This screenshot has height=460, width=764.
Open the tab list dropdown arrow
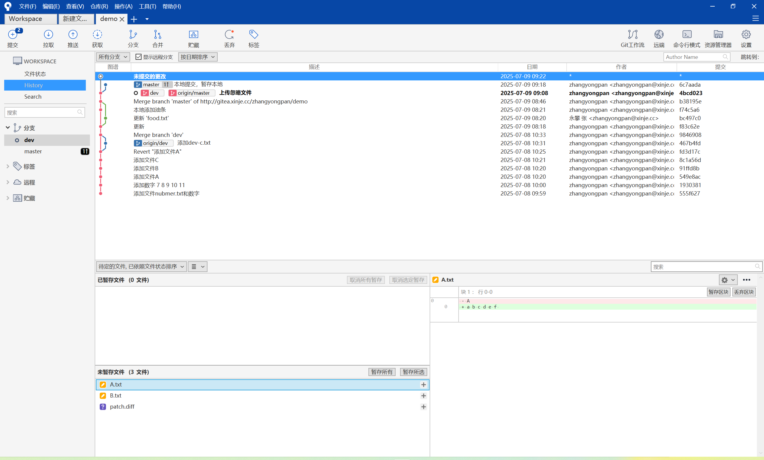[147, 19]
